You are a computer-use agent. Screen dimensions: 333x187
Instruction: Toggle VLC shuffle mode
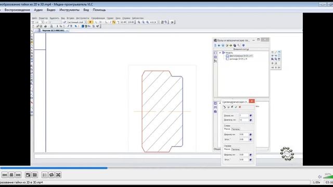(58, 175)
